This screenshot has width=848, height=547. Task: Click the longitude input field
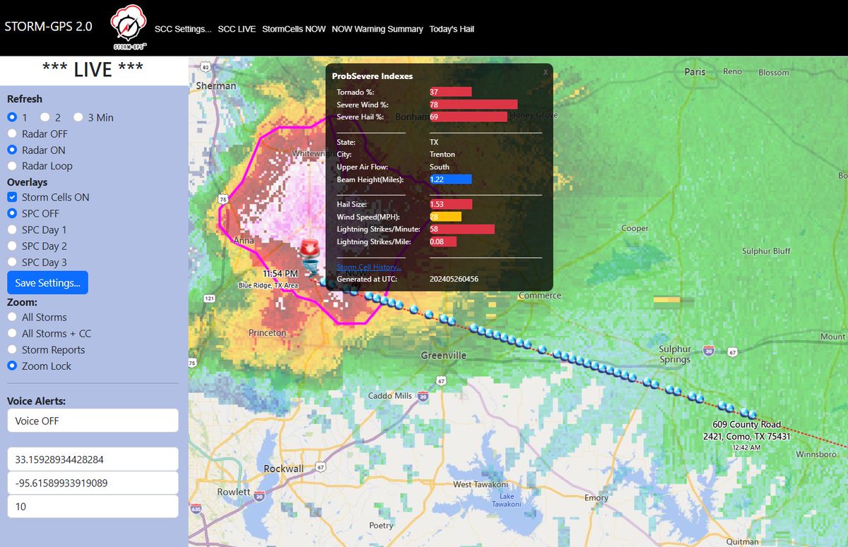click(x=93, y=483)
